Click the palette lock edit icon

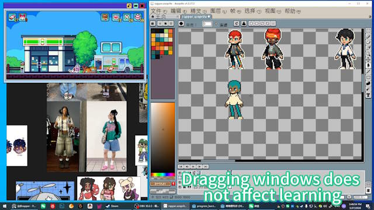click(153, 23)
